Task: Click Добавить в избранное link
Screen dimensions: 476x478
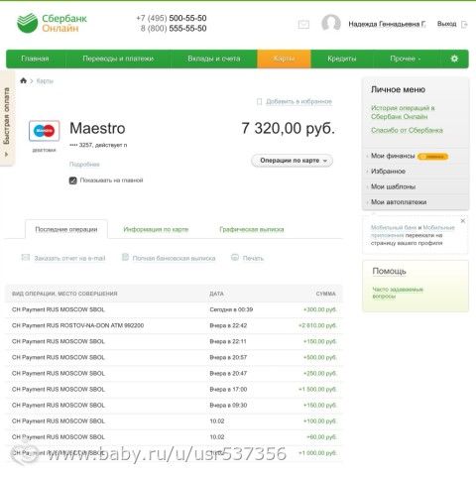Action: pyautogui.click(x=298, y=101)
